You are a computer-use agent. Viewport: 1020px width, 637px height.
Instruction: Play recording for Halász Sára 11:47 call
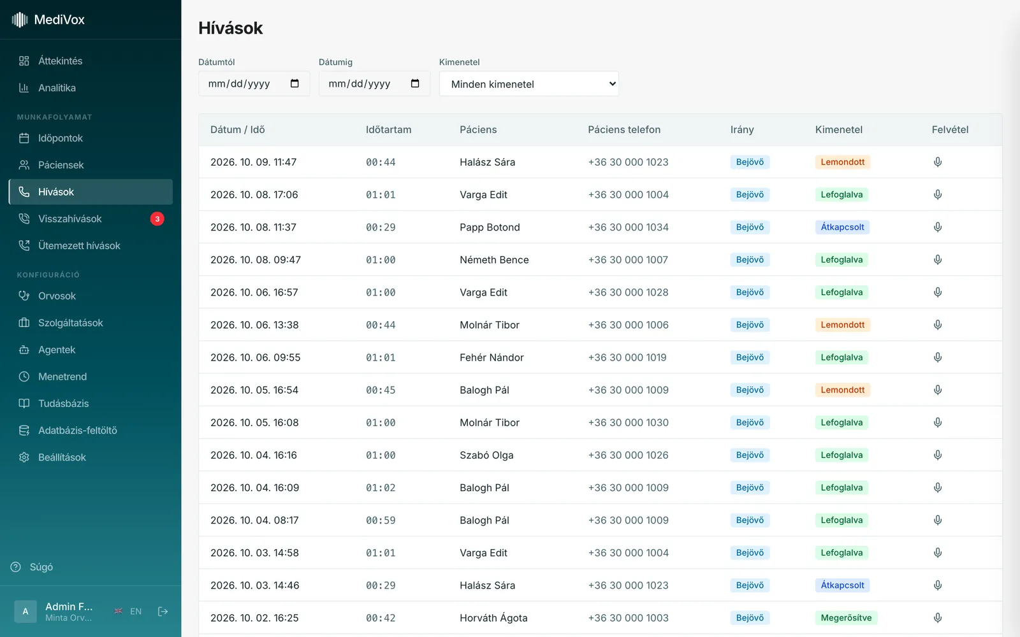(x=937, y=162)
